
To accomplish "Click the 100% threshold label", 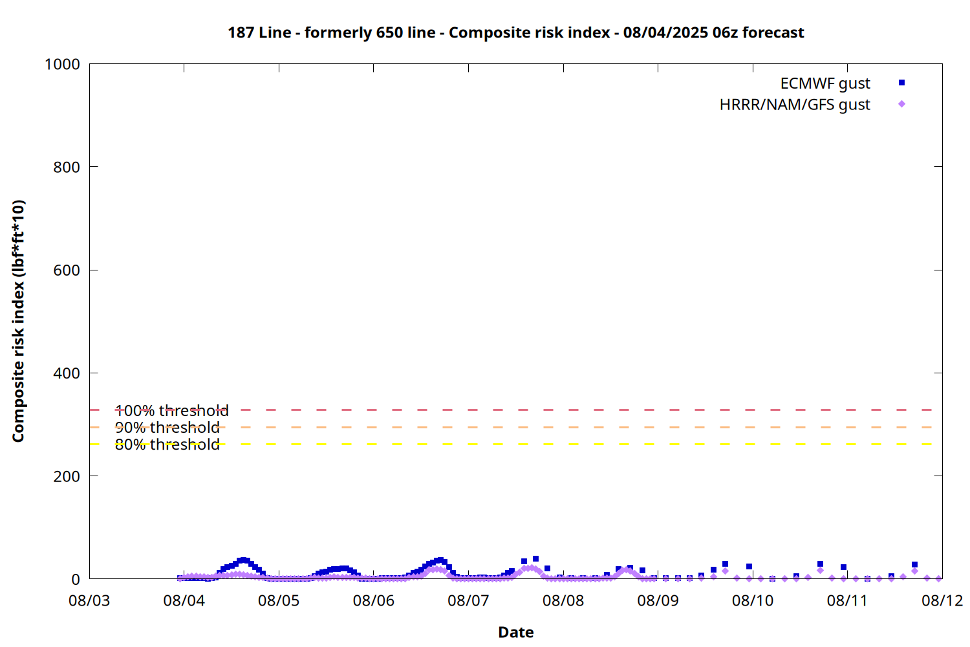I will click(171, 411).
